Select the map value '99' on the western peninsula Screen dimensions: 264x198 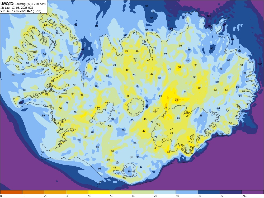pos(21,102)
